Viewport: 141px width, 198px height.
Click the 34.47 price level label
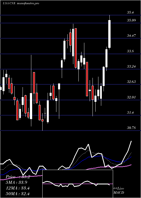[131, 36]
